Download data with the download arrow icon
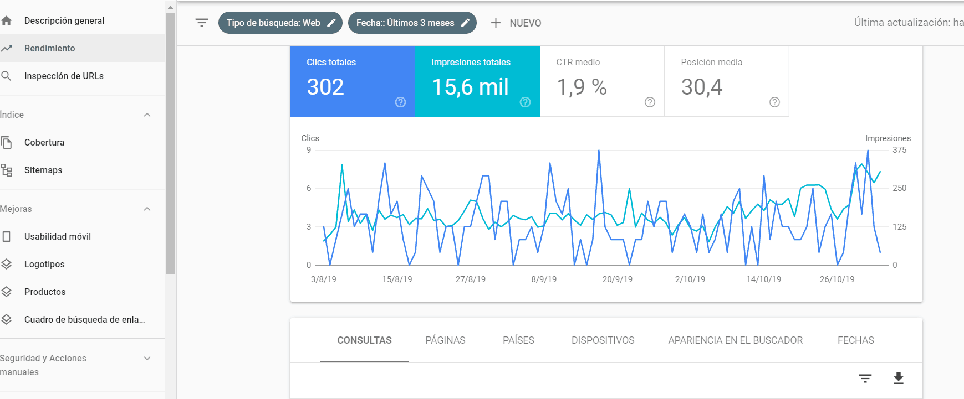 (x=899, y=378)
